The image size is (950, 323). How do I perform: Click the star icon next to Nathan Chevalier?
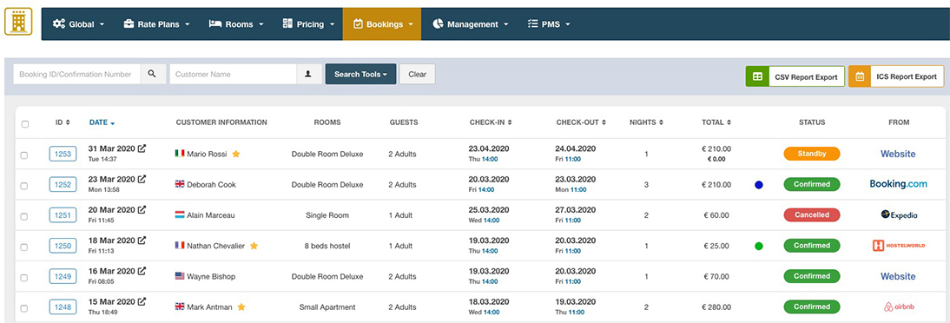point(254,246)
